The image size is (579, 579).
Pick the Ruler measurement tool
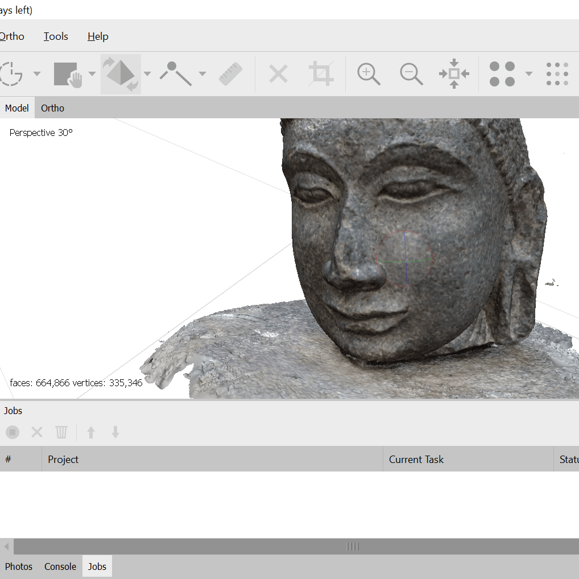231,74
